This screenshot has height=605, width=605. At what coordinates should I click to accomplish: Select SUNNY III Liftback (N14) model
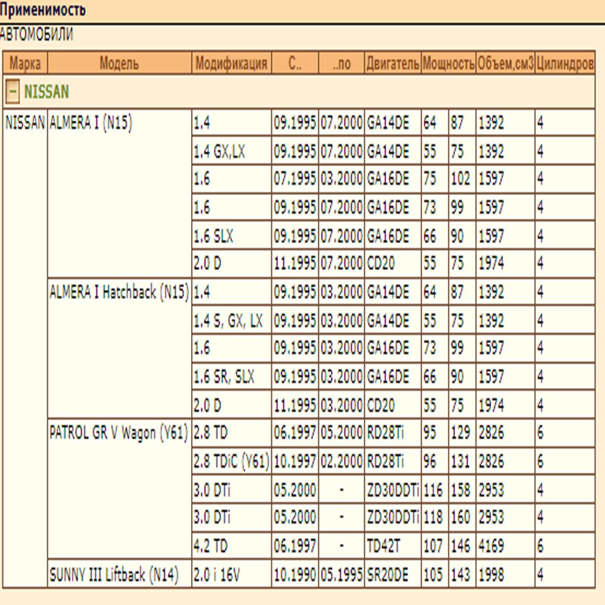click(114, 575)
